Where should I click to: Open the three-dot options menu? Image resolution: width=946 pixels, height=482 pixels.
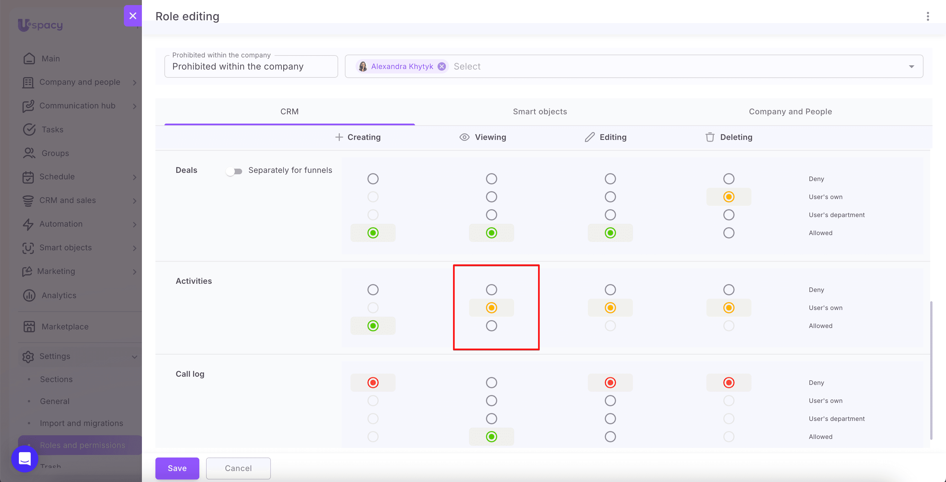coord(928,16)
